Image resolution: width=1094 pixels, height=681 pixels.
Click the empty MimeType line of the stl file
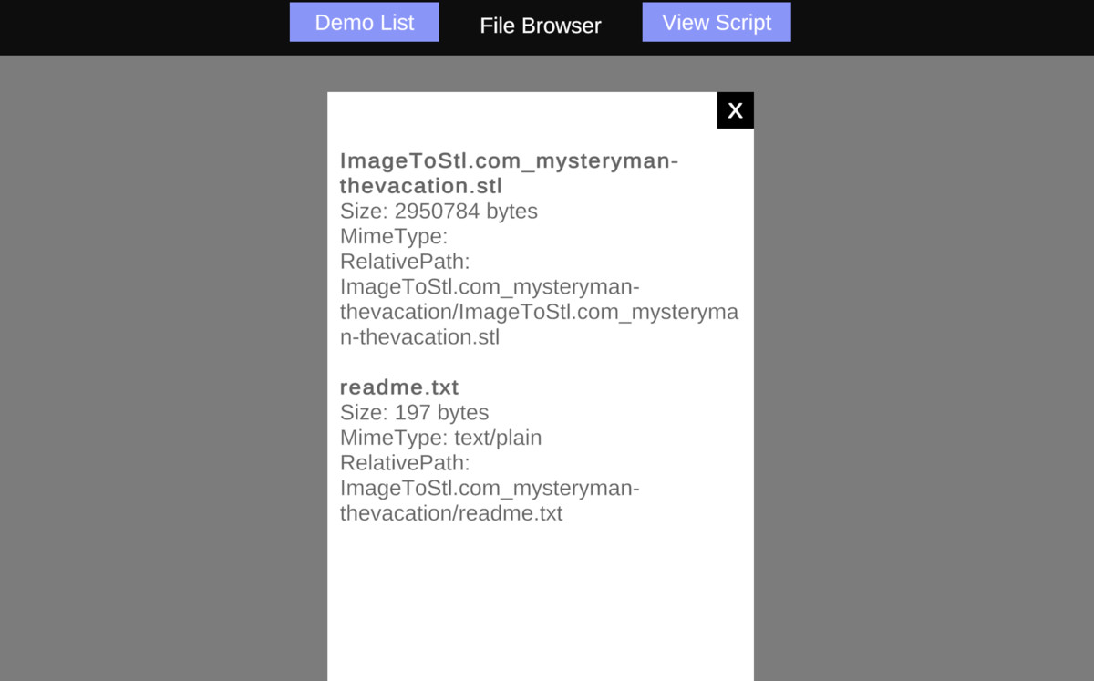394,237
